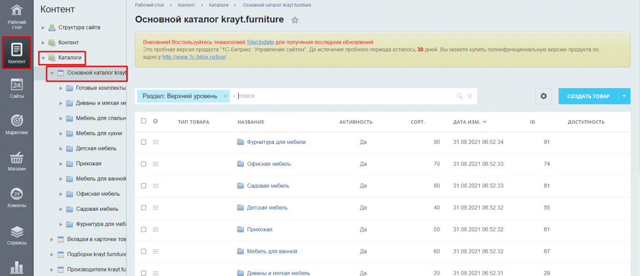
Task: Check the Садовая мебель row checkbox
Action: (144, 186)
